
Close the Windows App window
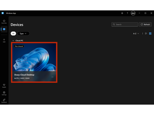[x=151, y=13]
